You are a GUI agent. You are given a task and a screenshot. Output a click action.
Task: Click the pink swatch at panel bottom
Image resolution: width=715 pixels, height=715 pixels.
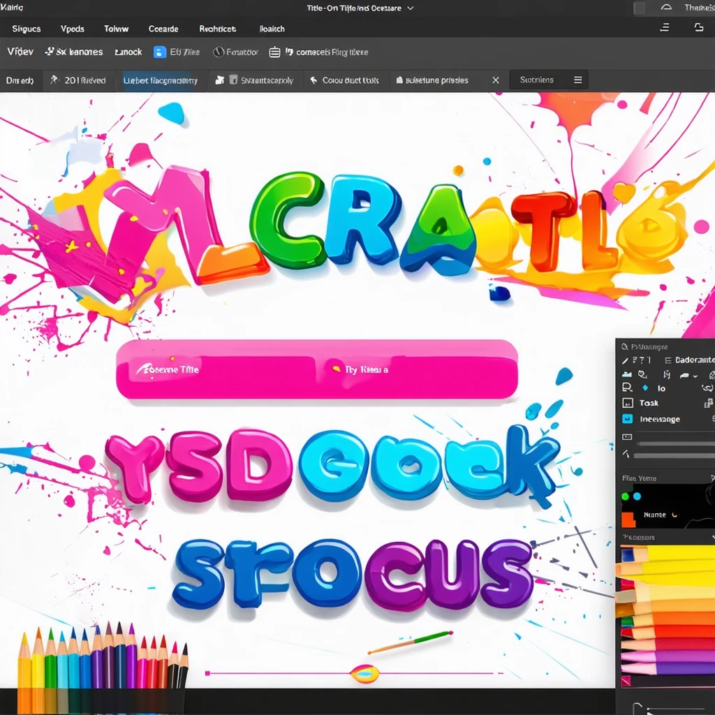point(626,681)
